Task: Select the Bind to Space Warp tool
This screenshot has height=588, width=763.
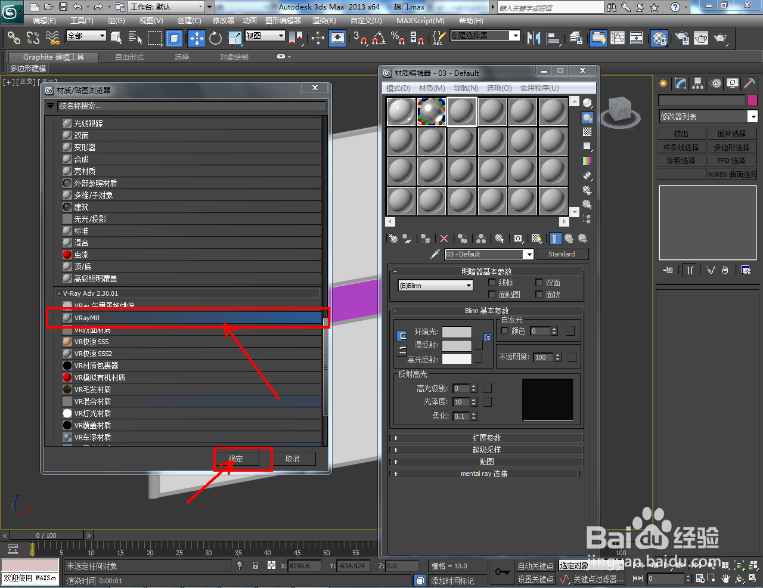Action: coord(52,39)
